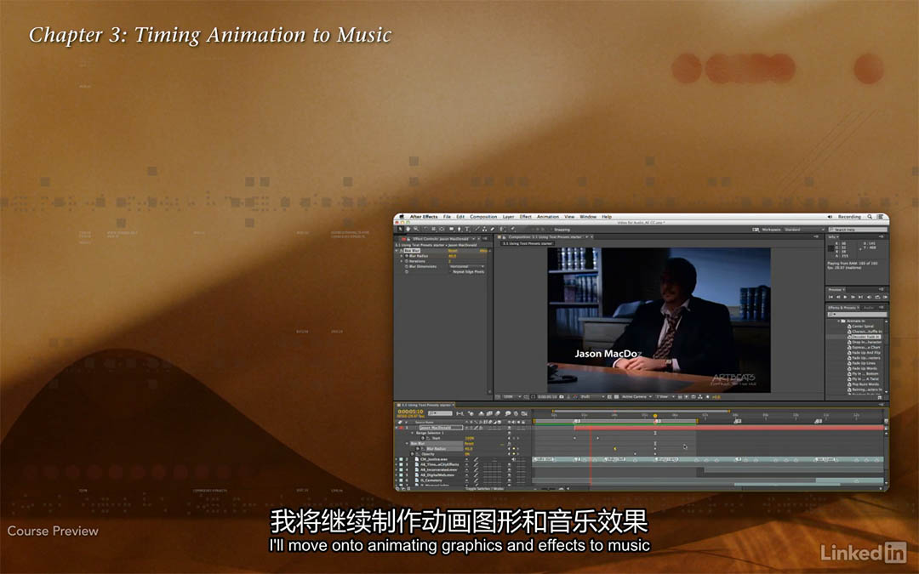Select the Center Spiral preset
Screen dimensions: 919x574
pos(863,327)
